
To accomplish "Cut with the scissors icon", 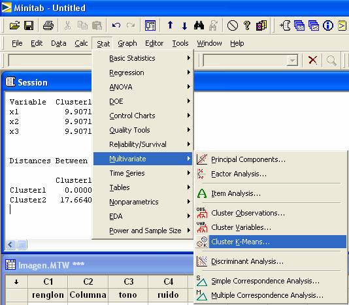I will coord(67,25).
